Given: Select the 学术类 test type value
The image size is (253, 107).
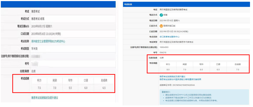Looking at the screenshot, I should pos(35,49).
